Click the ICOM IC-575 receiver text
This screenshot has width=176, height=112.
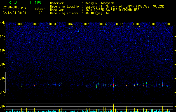click(x=112, y=10)
